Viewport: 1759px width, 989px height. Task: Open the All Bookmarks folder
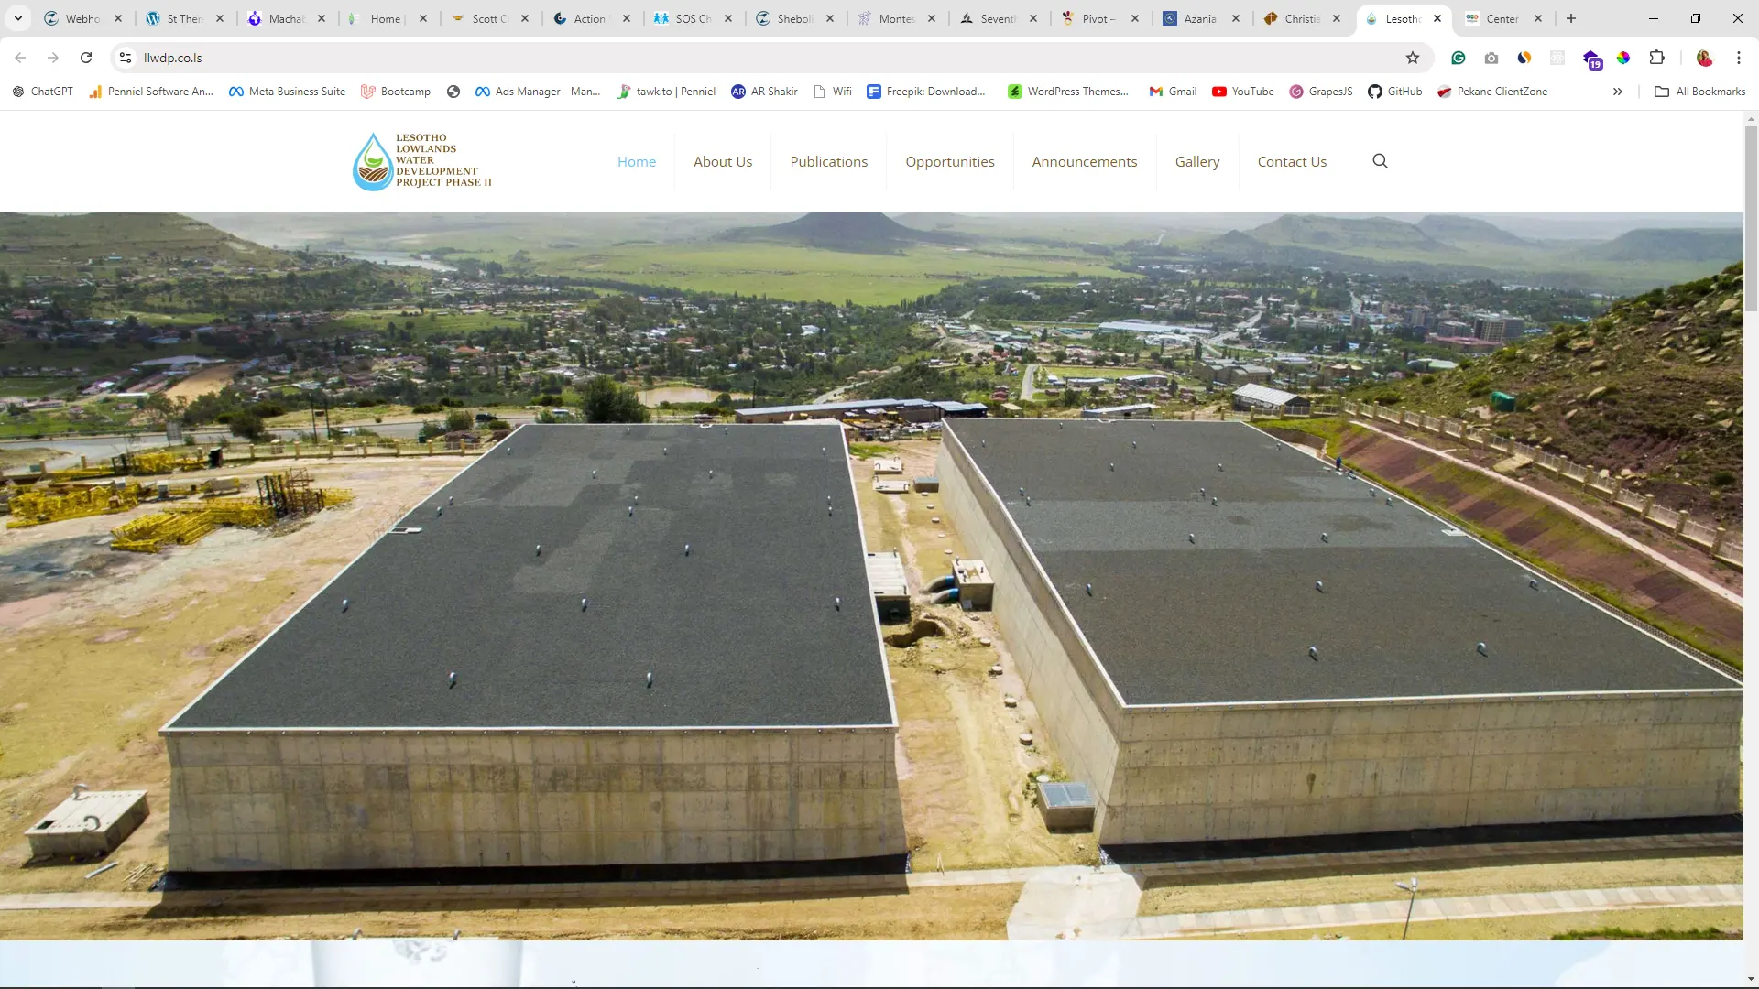(1699, 92)
